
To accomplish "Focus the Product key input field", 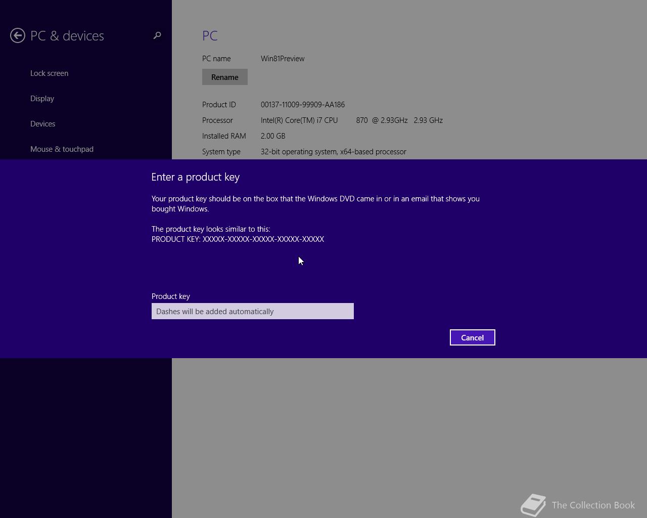I will [x=253, y=311].
